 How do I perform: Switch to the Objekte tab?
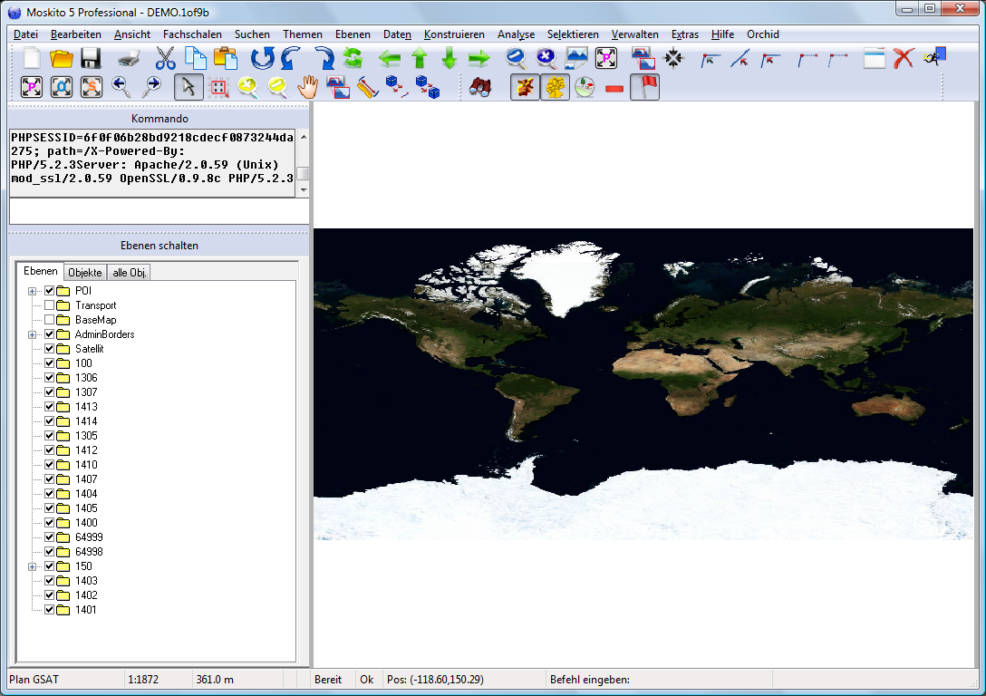tap(85, 273)
